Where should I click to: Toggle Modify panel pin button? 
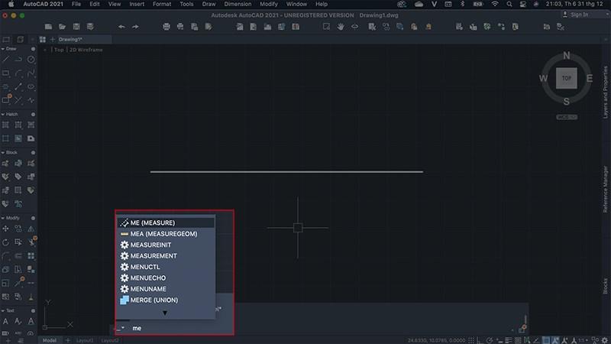(33, 218)
